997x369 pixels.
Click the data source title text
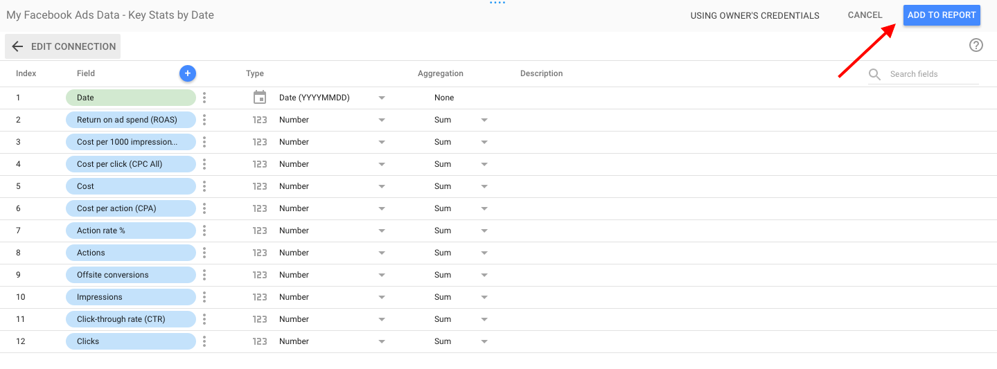[110, 15]
